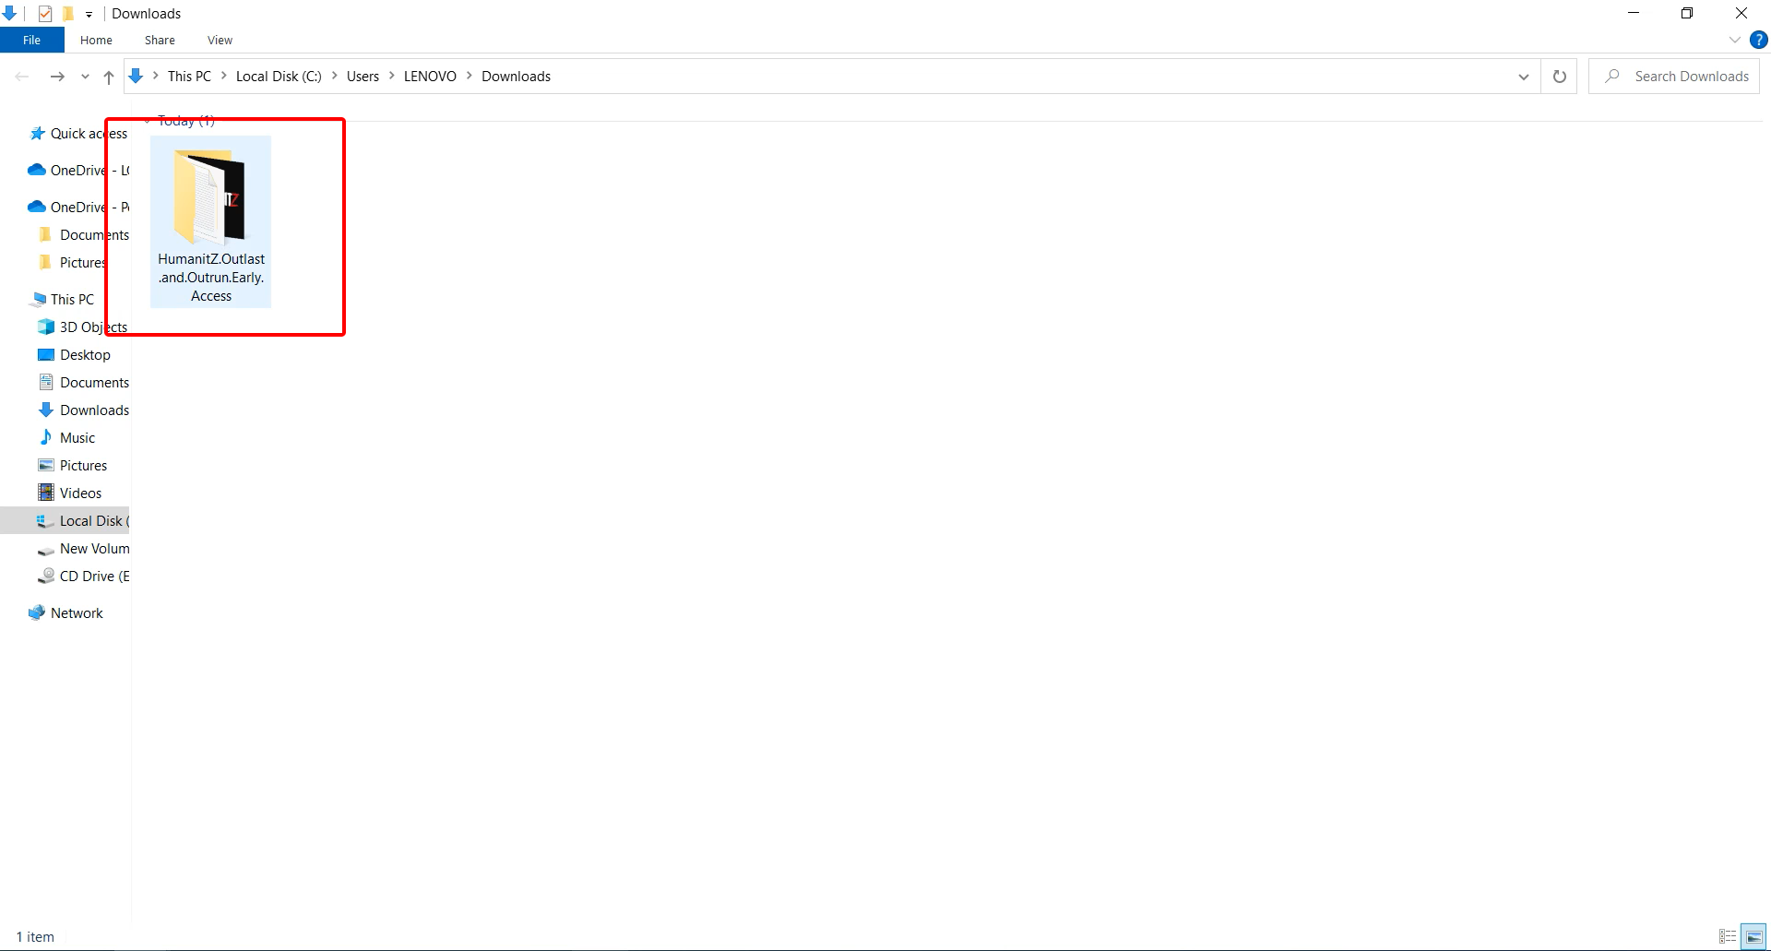Open the Help question mark icon
Image resolution: width=1771 pixels, height=951 pixels.
(1758, 40)
